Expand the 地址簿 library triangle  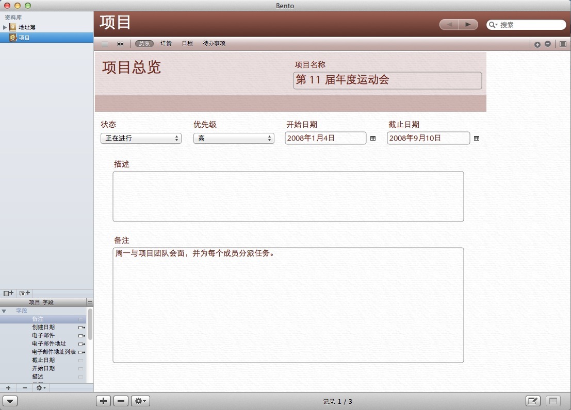click(5, 27)
